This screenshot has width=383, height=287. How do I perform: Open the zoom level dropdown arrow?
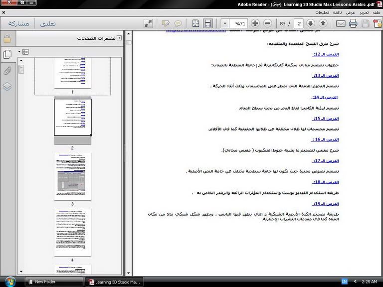225,24
